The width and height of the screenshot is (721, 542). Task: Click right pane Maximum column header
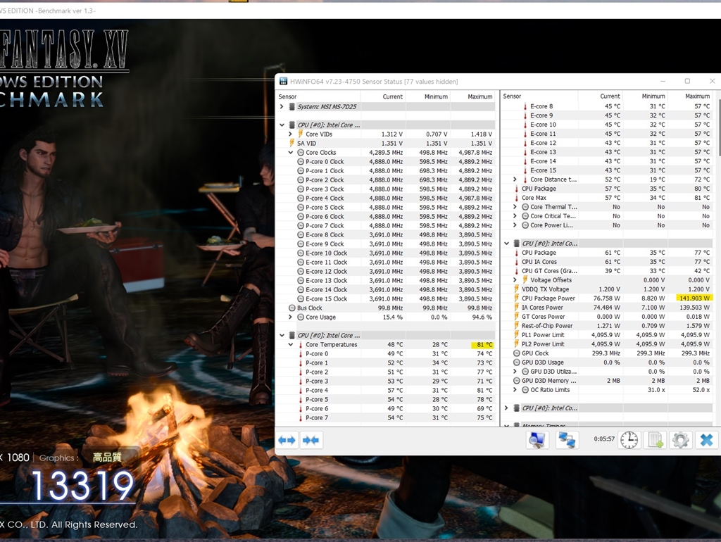coord(690,96)
